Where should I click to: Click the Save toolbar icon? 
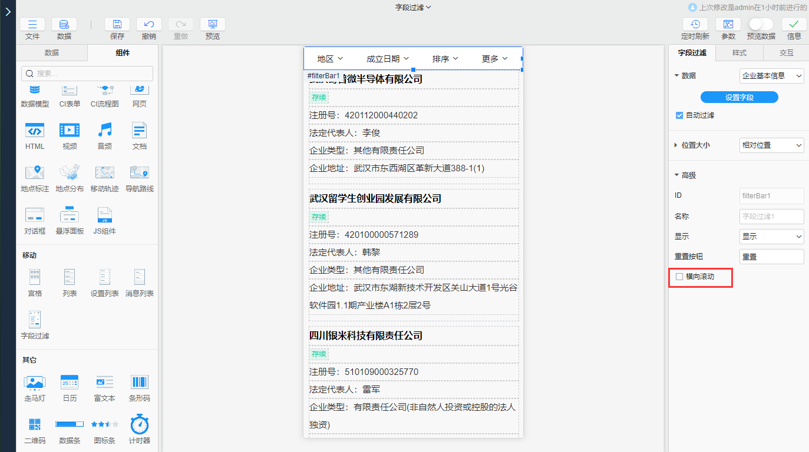[117, 25]
